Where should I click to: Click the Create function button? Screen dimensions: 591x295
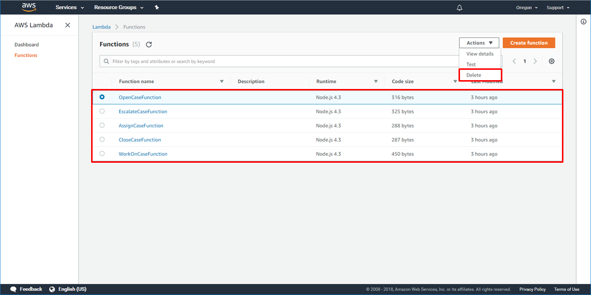pyautogui.click(x=529, y=43)
